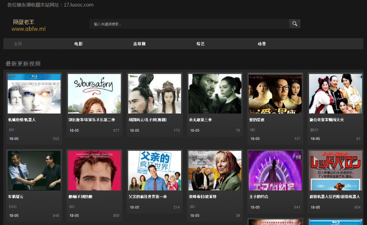
Task: Click the title 王子的约会
Action: (259, 197)
